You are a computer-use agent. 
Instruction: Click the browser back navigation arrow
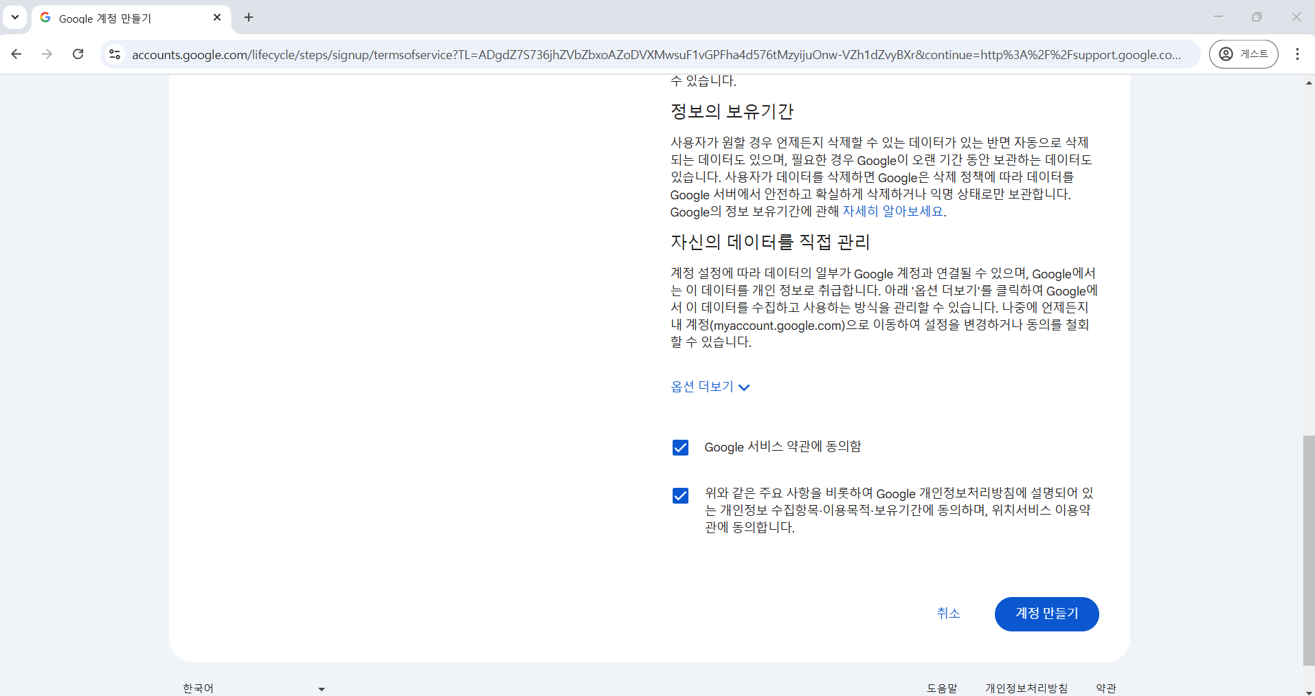16,54
